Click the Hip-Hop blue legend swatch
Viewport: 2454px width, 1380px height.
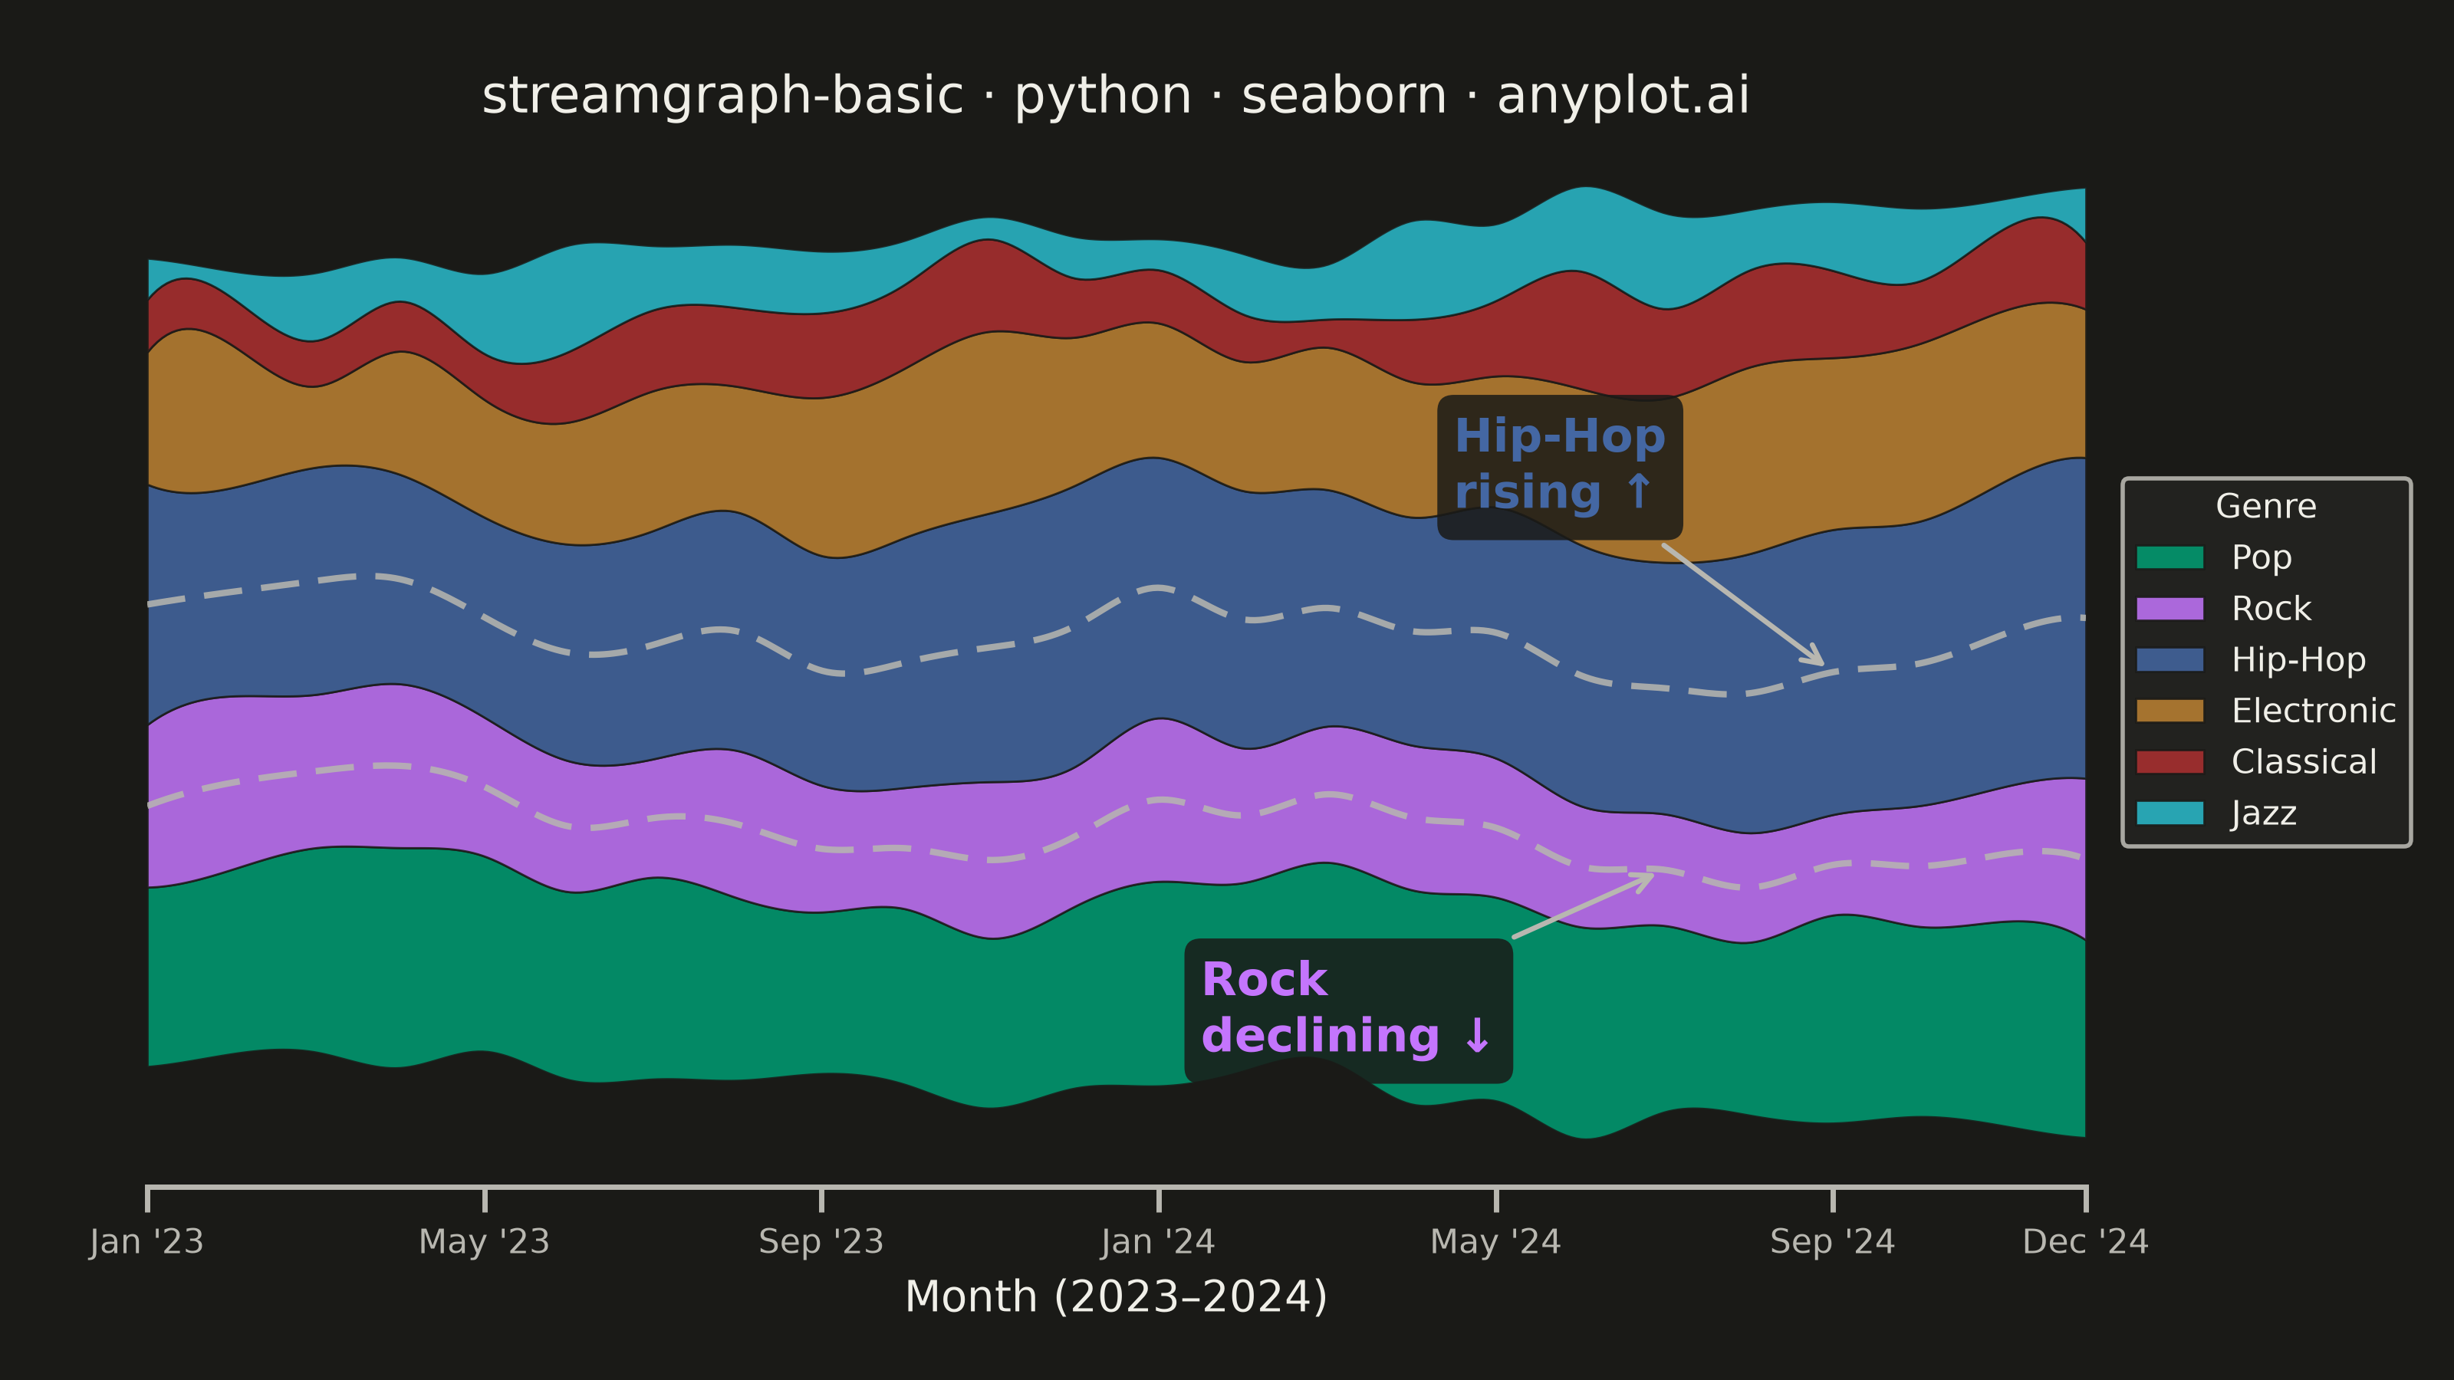(2170, 660)
